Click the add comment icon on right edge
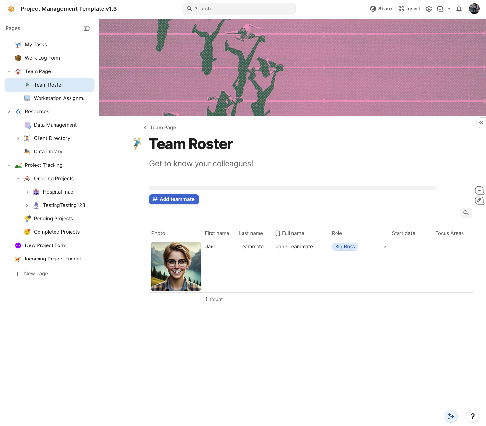The height and width of the screenshot is (426, 486). click(479, 190)
